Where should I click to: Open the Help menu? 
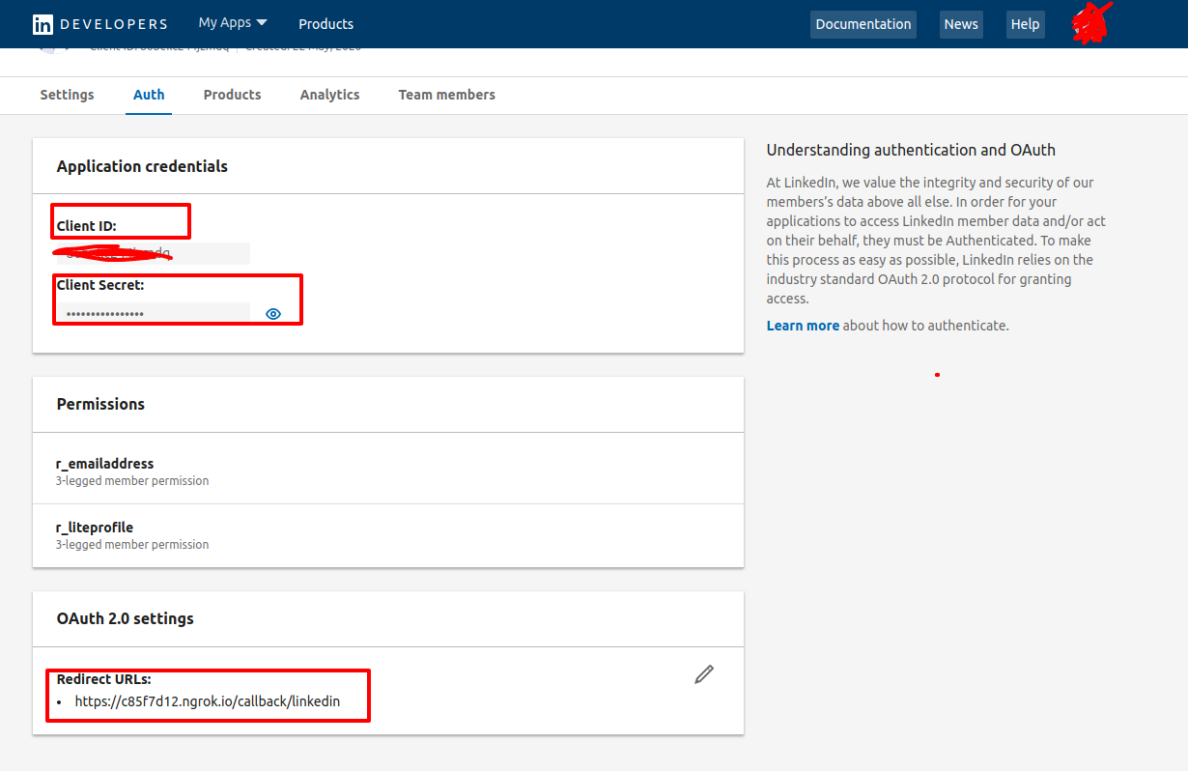click(1025, 24)
